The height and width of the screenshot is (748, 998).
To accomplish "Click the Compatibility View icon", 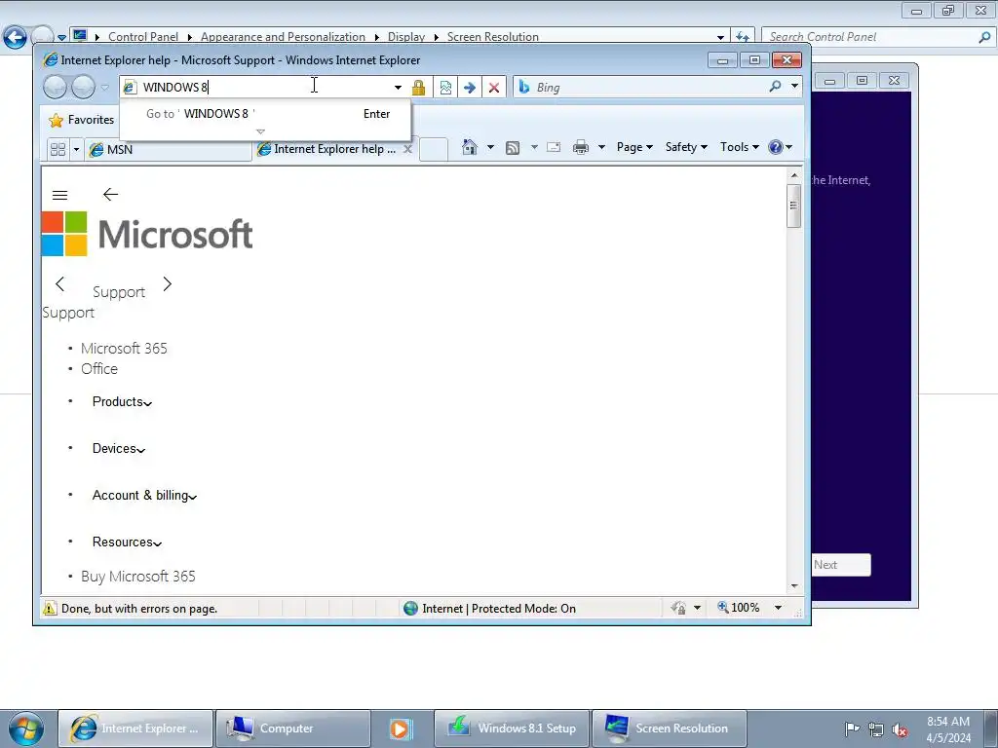I will 445,87.
